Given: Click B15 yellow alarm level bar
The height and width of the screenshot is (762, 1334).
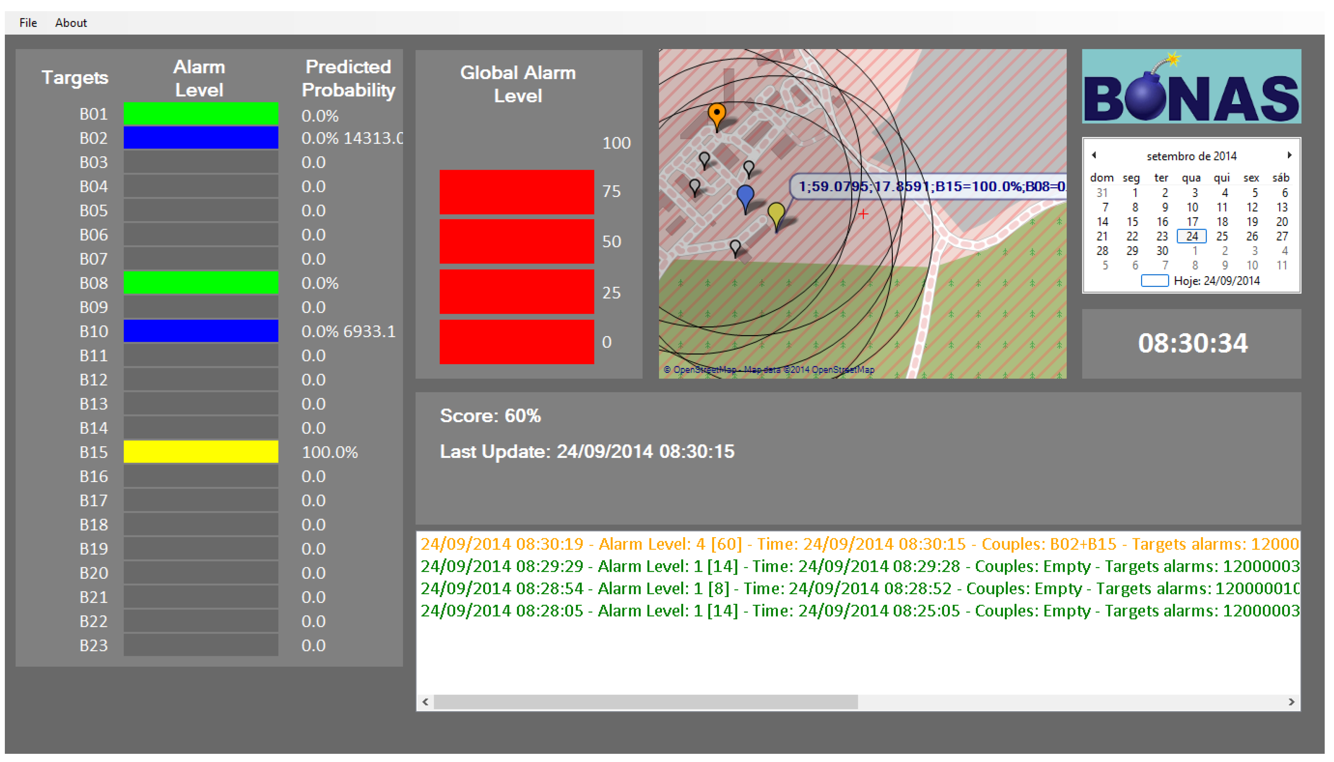Looking at the screenshot, I should [200, 452].
